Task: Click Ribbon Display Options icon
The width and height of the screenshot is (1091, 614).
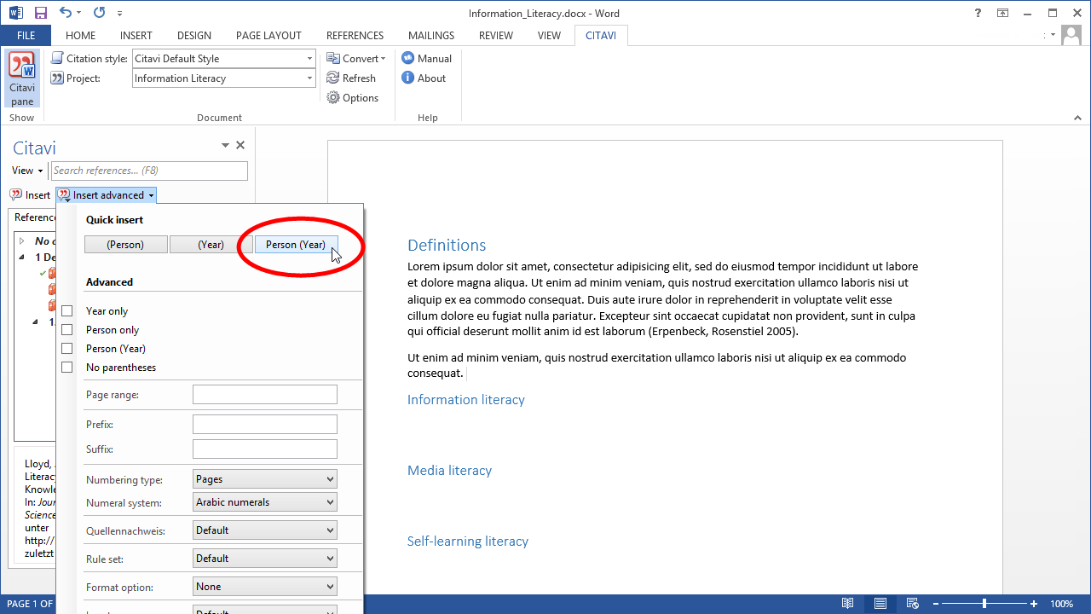Action: click(x=1003, y=13)
